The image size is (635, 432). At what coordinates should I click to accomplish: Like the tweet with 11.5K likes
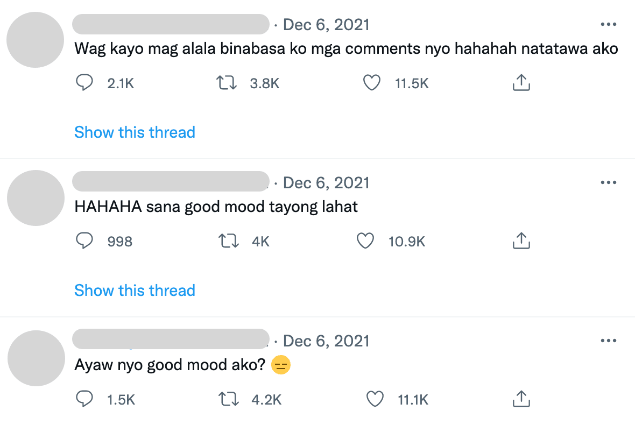pos(372,83)
